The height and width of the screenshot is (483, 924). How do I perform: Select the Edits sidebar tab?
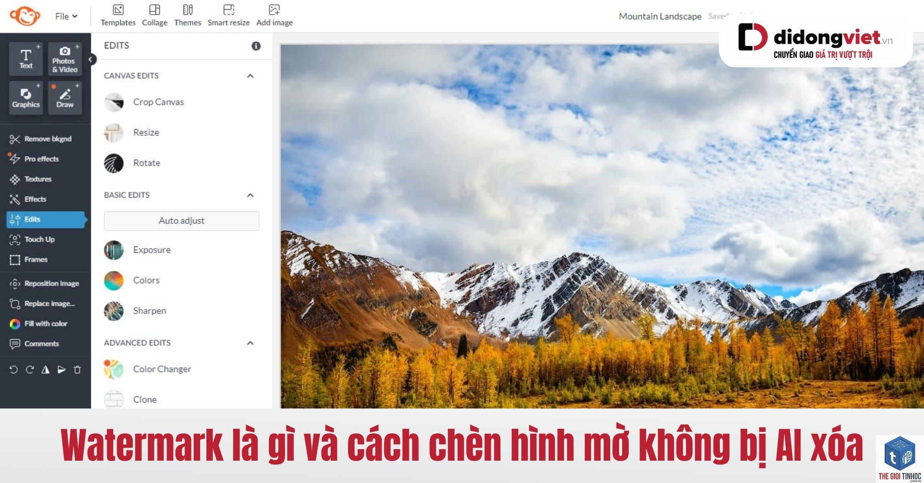(x=46, y=220)
